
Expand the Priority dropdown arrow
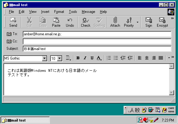pyautogui.click(x=137, y=22)
